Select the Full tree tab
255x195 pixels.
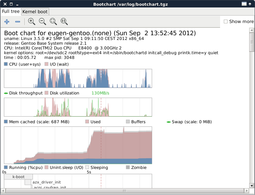(11, 12)
